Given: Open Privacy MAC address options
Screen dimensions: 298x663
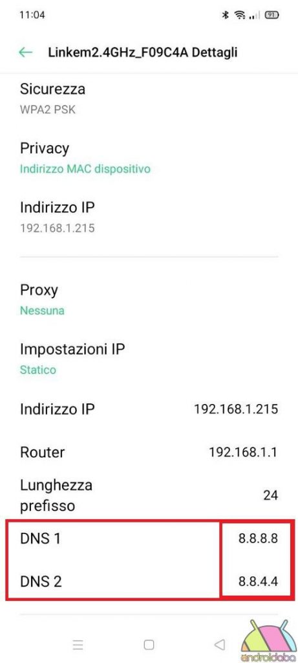Looking at the screenshot, I should pos(149,158).
